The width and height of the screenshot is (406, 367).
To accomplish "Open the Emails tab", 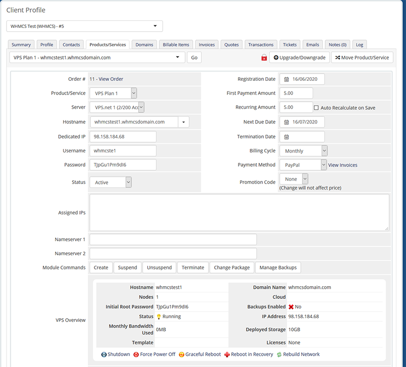I will 313,45.
